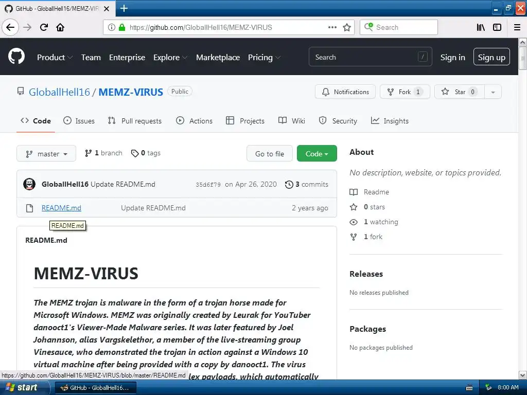Click the browser forward arrow
The width and height of the screenshot is (527, 395).
[27, 27]
